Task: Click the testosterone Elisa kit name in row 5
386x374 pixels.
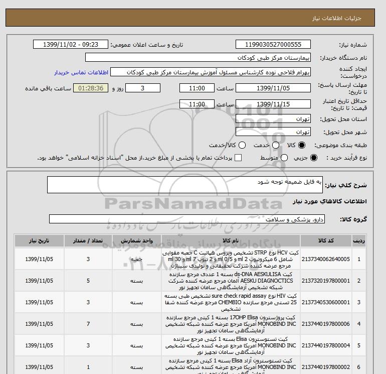Action: (x=231, y=345)
